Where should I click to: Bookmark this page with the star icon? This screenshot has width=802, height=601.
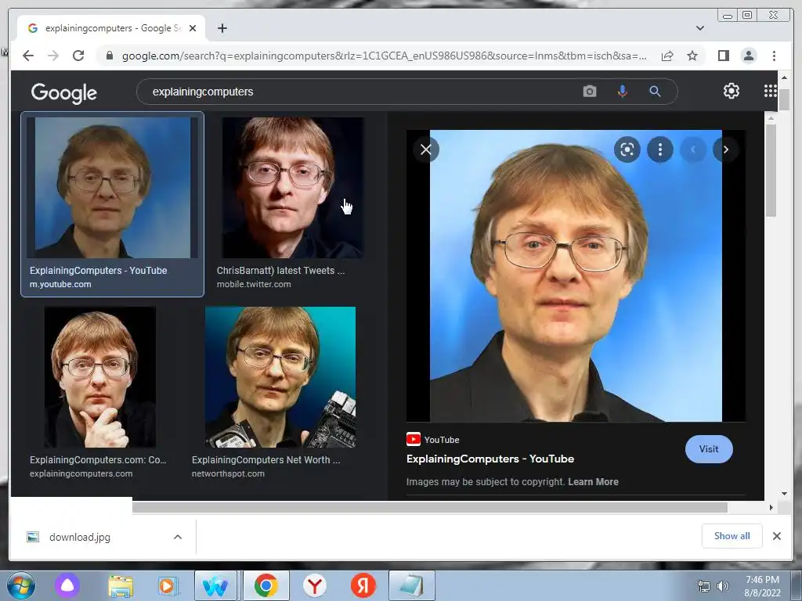tap(692, 56)
